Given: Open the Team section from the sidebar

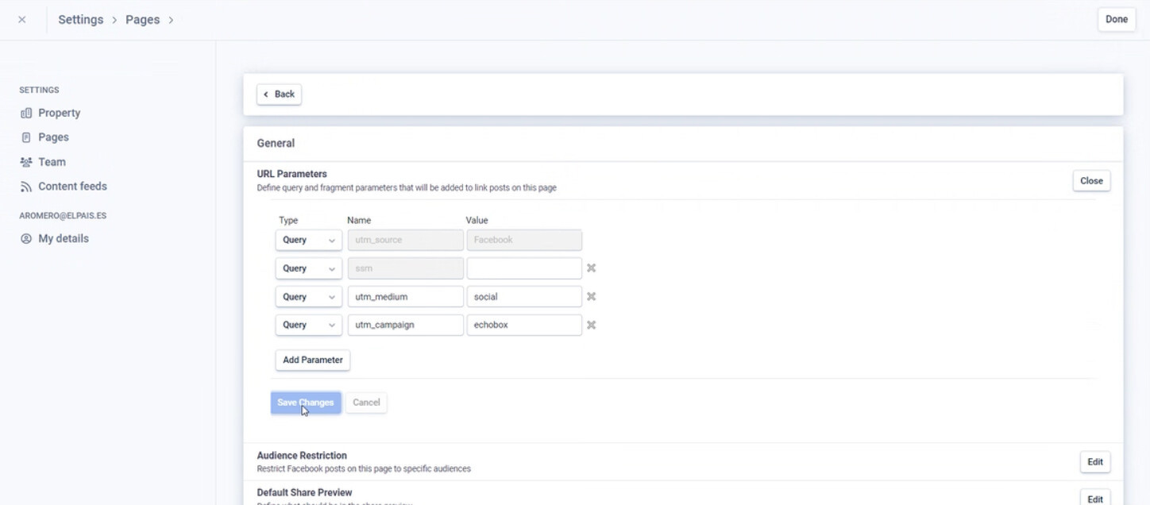Looking at the screenshot, I should point(52,161).
